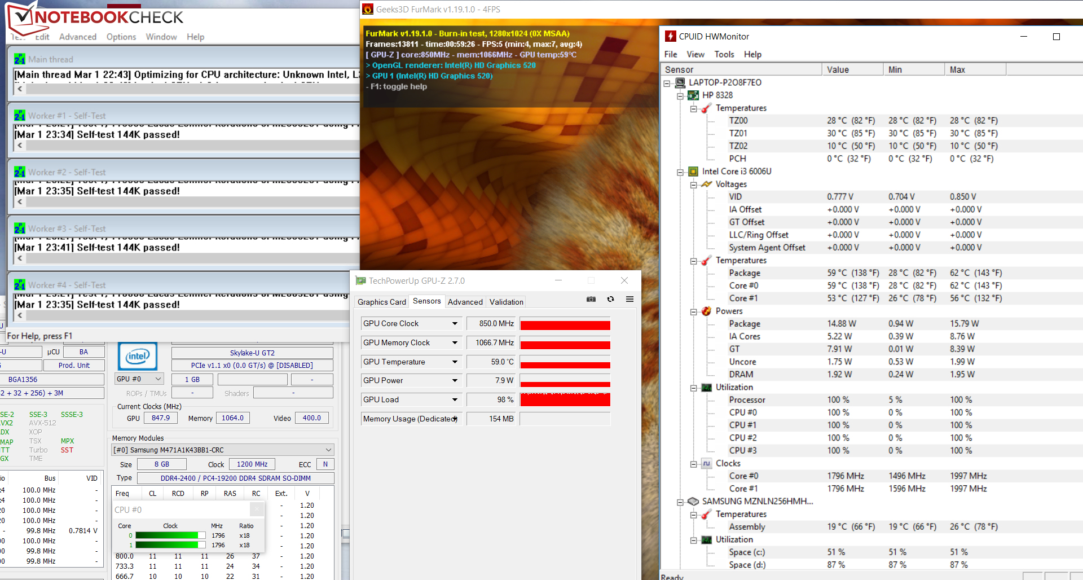Open the GPU Load sensor dropdown

pos(455,399)
